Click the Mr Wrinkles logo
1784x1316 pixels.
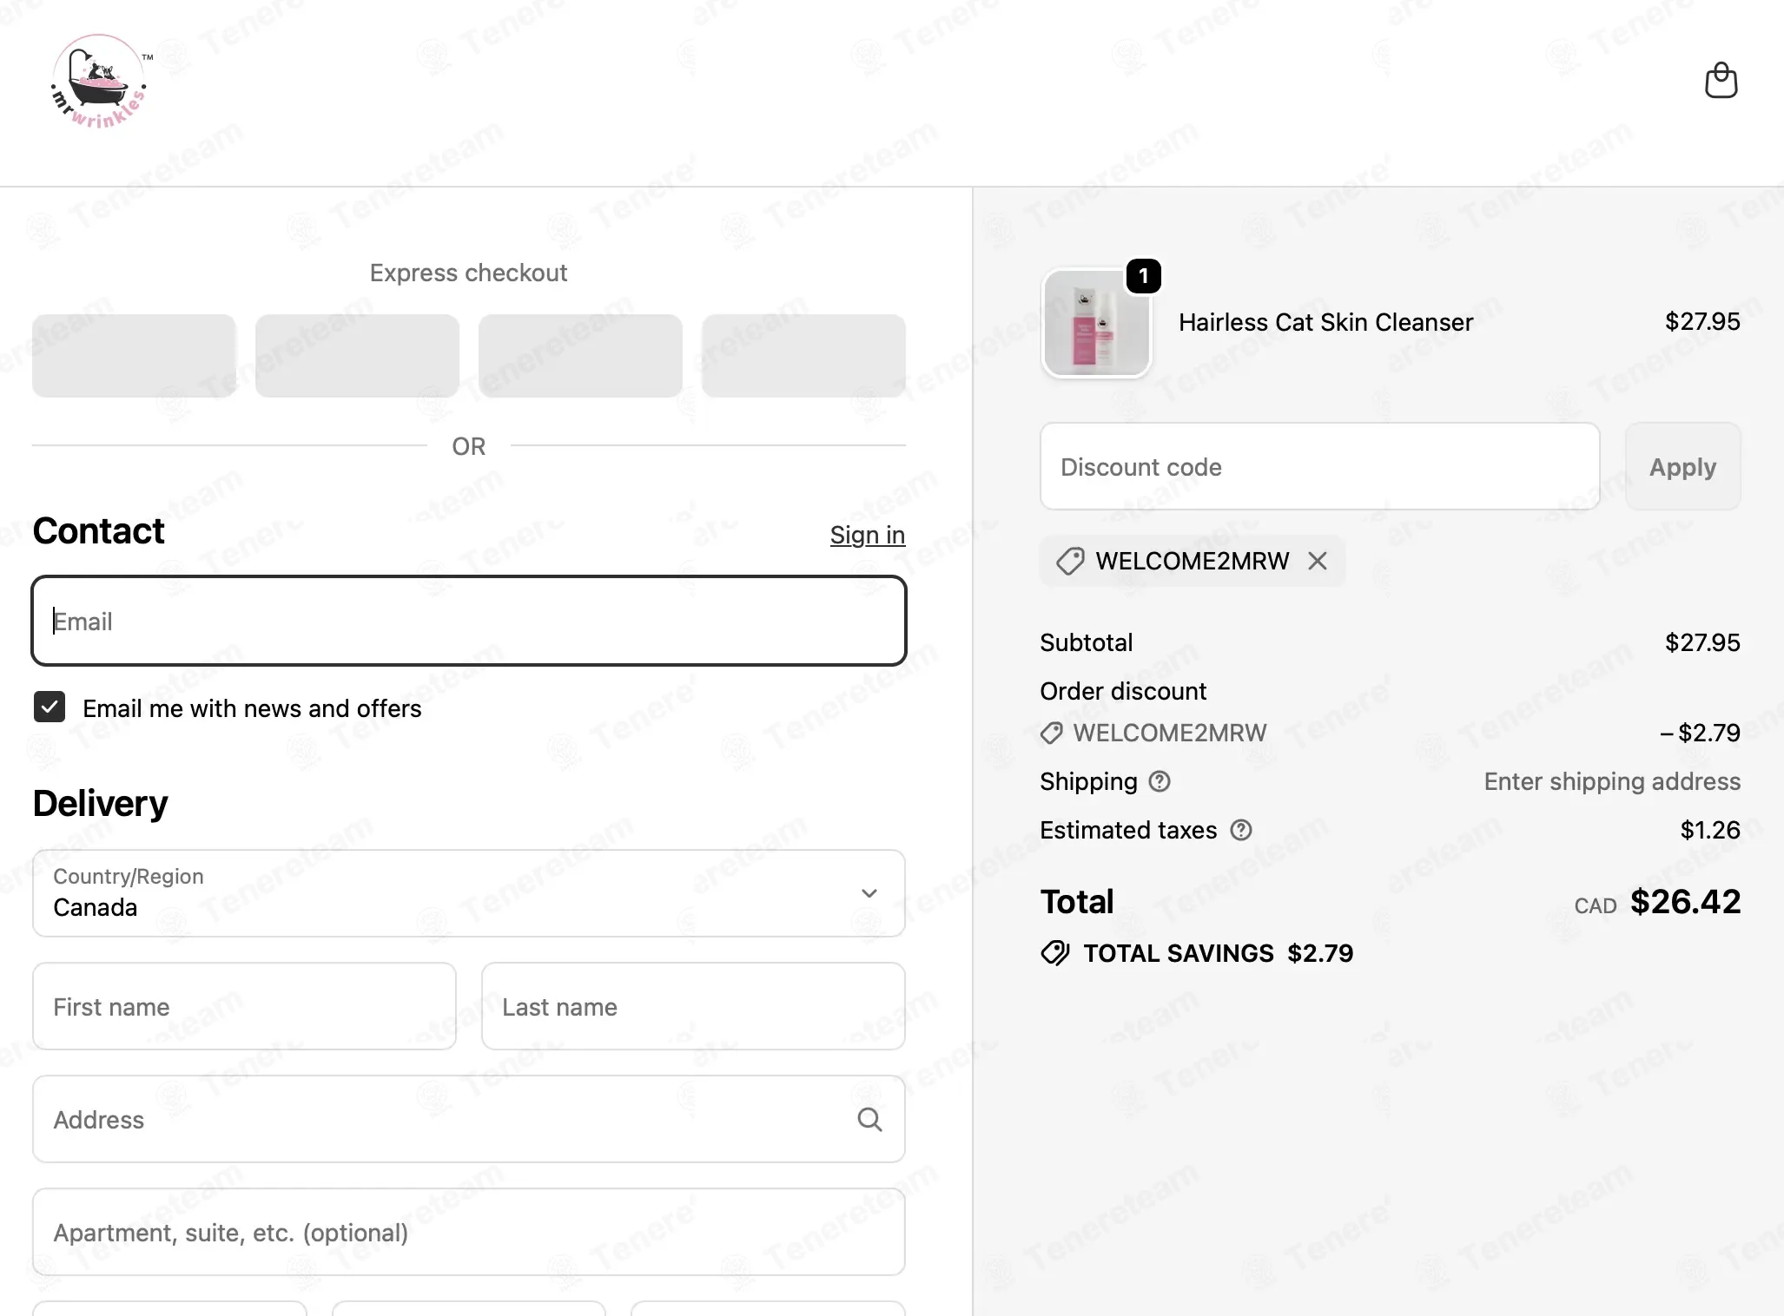pos(98,82)
